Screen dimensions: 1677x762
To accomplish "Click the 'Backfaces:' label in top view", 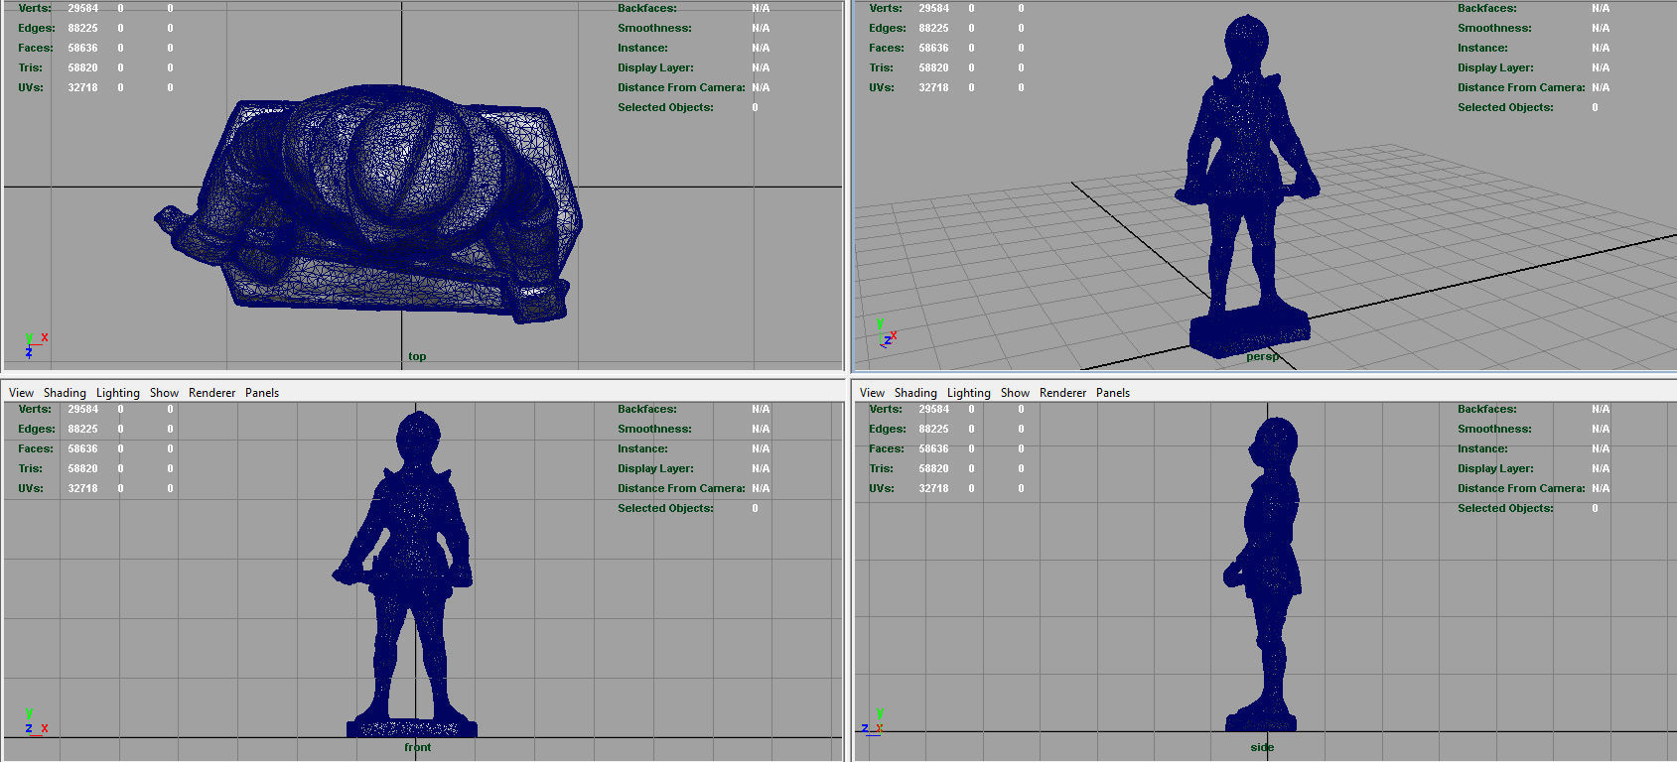I will point(647,8).
